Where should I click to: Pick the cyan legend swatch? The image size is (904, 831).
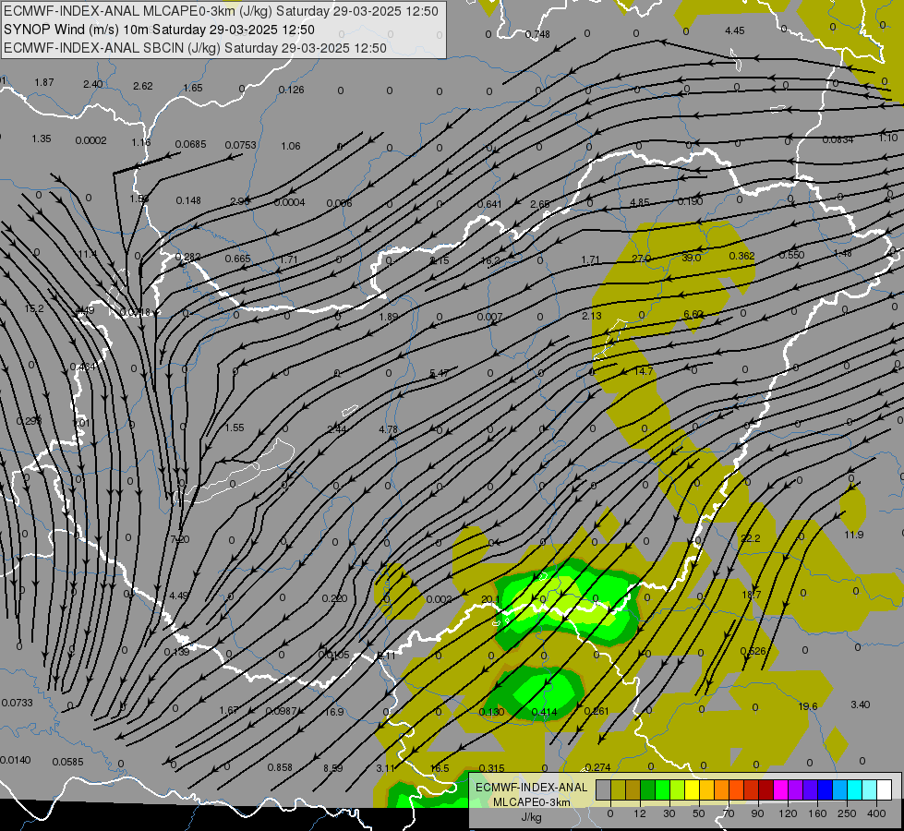(854, 790)
